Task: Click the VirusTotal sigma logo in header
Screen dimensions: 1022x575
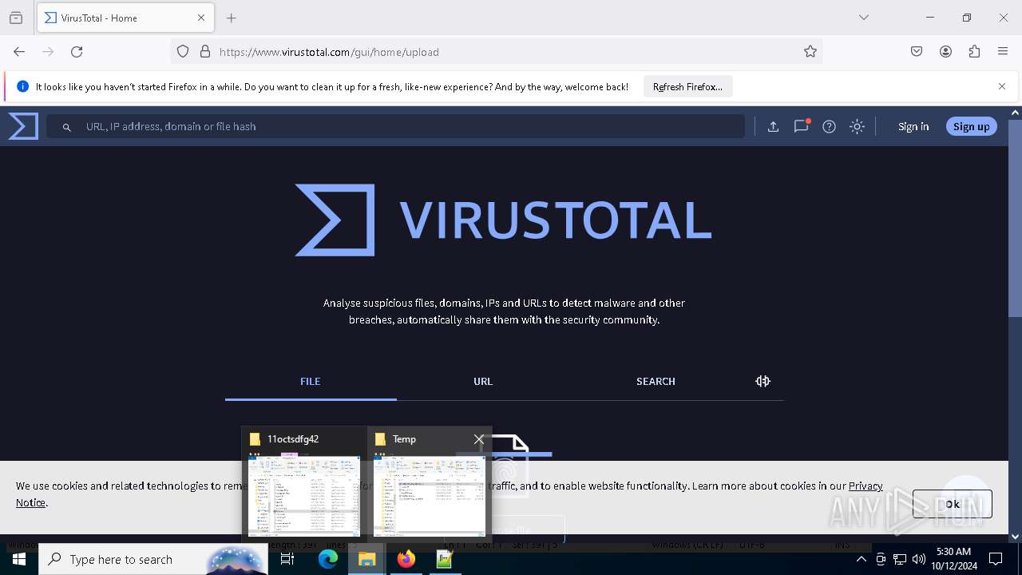Action: (x=23, y=126)
